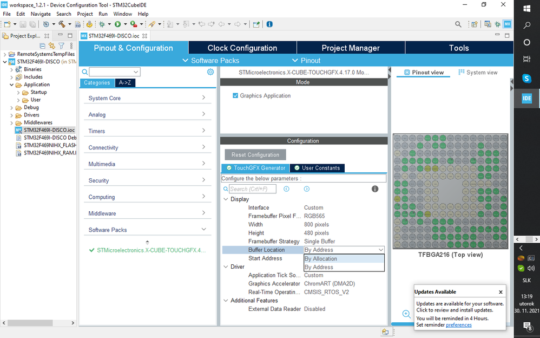
Task: Click the info icon next to the parameter search
Action: [375, 188]
